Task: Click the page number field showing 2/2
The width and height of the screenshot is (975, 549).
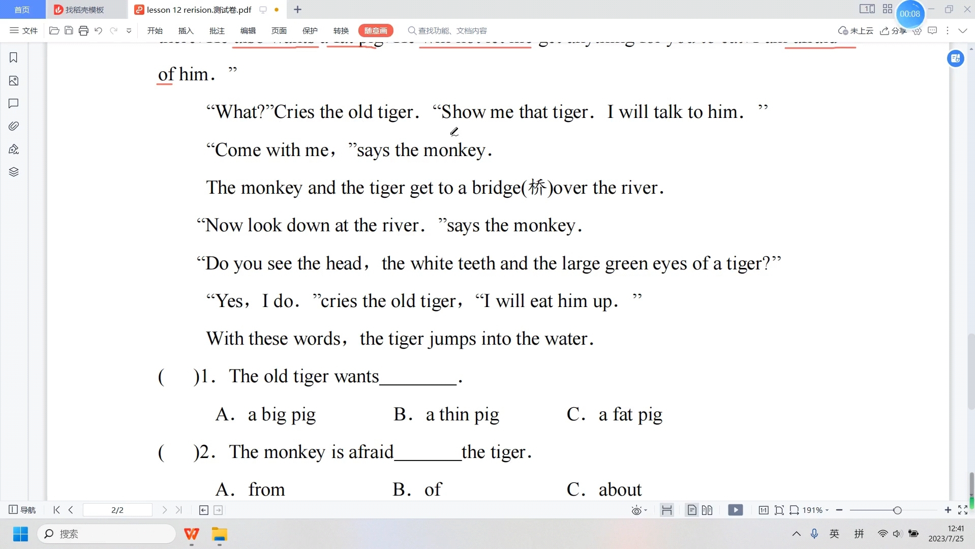Action: pos(117,510)
